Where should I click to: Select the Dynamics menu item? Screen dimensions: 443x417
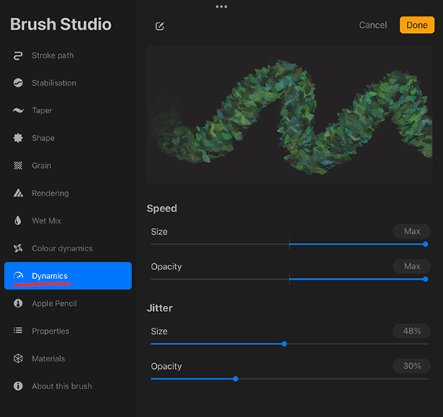point(68,276)
